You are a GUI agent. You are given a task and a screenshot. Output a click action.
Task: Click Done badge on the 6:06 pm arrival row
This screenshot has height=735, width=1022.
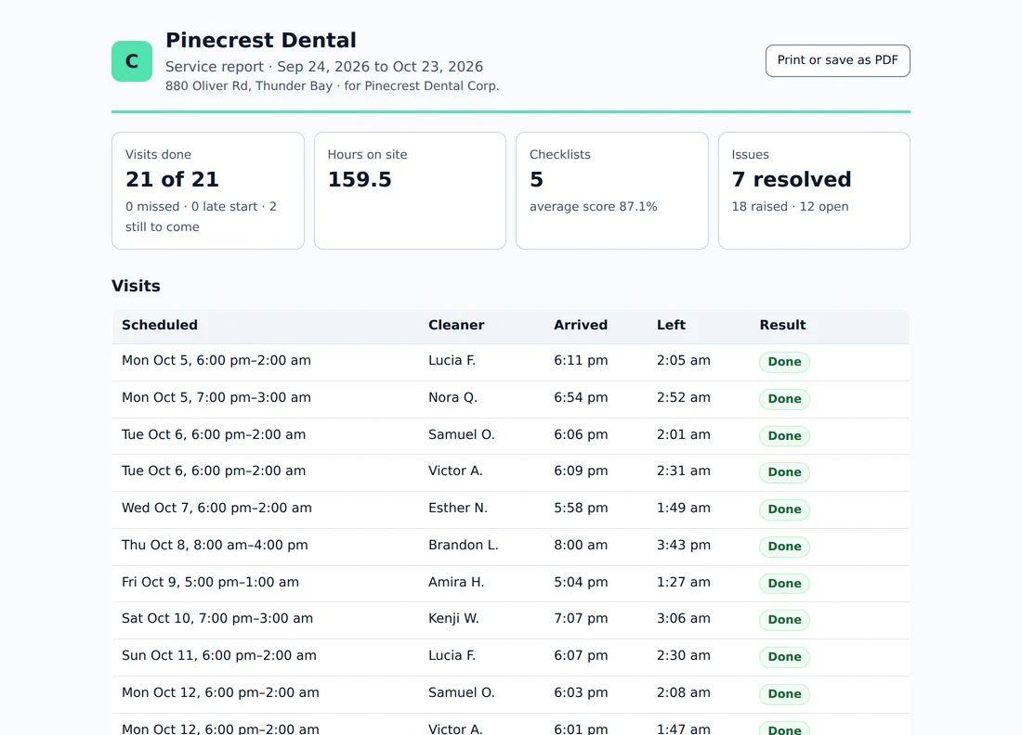785,436
